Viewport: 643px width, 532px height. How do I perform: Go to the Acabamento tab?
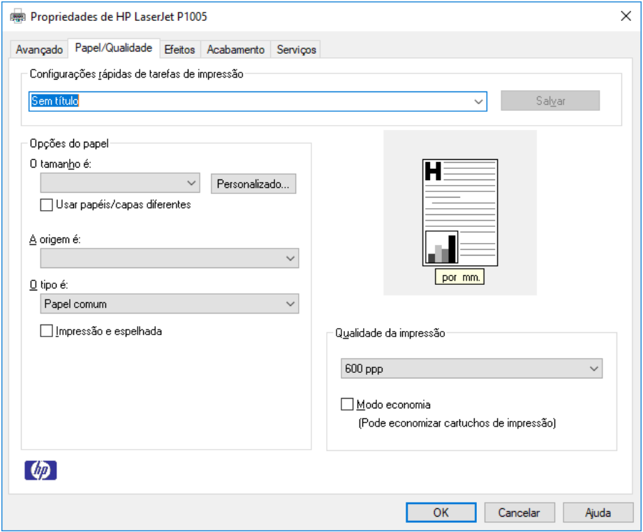coord(236,50)
